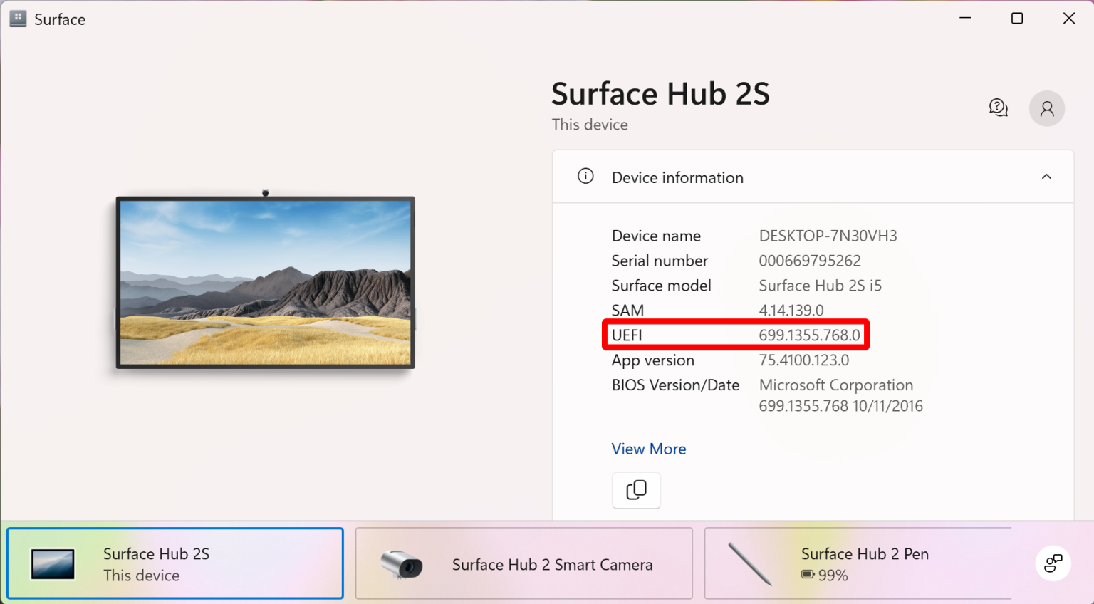1094x604 pixels.
Task: Select the Smart Camera icon thumbnail
Action: pyautogui.click(x=402, y=563)
